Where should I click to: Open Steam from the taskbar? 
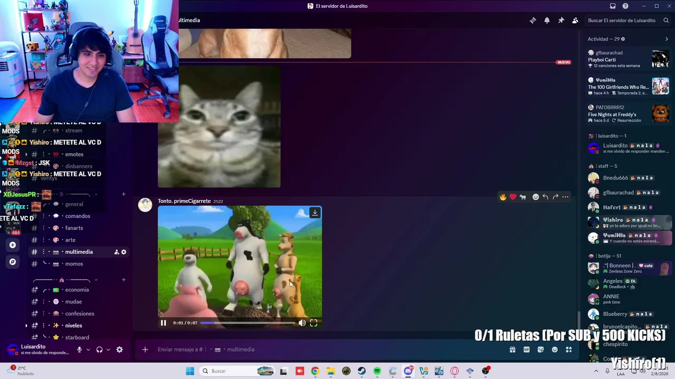(362, 371)
